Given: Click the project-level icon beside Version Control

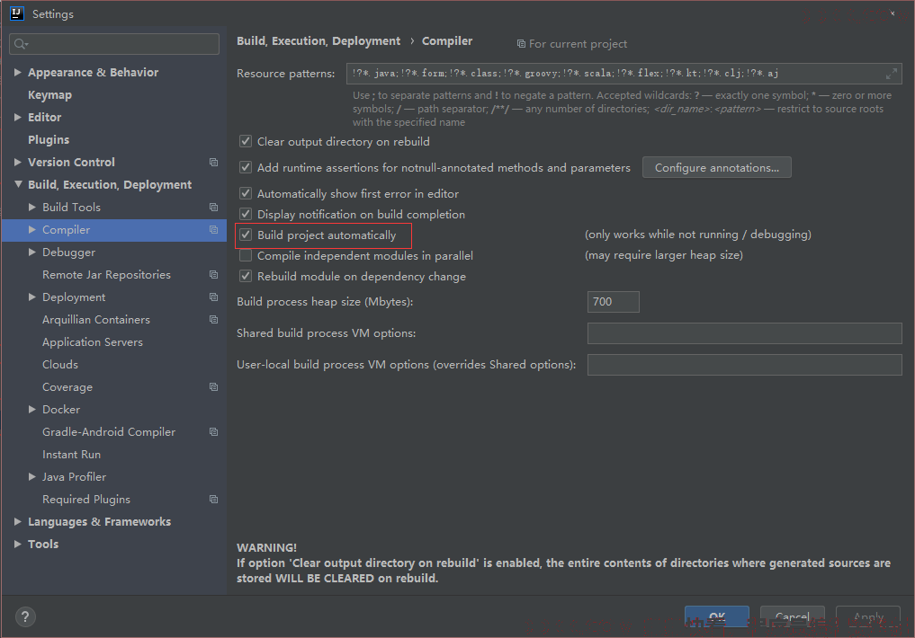Looking at the screenshot, I should tap(213, 162).
